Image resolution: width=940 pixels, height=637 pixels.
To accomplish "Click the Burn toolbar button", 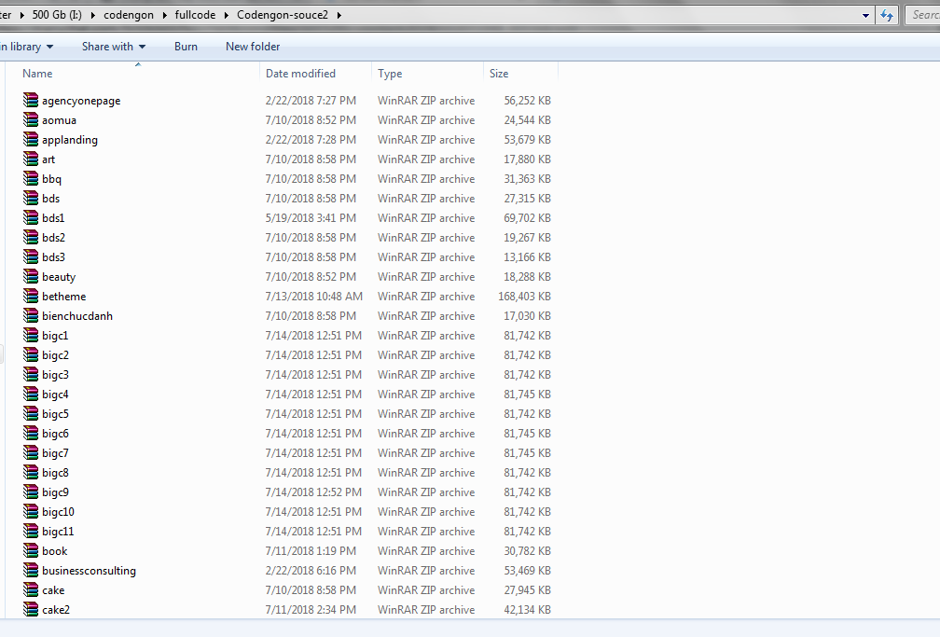I will click(186, 47).
